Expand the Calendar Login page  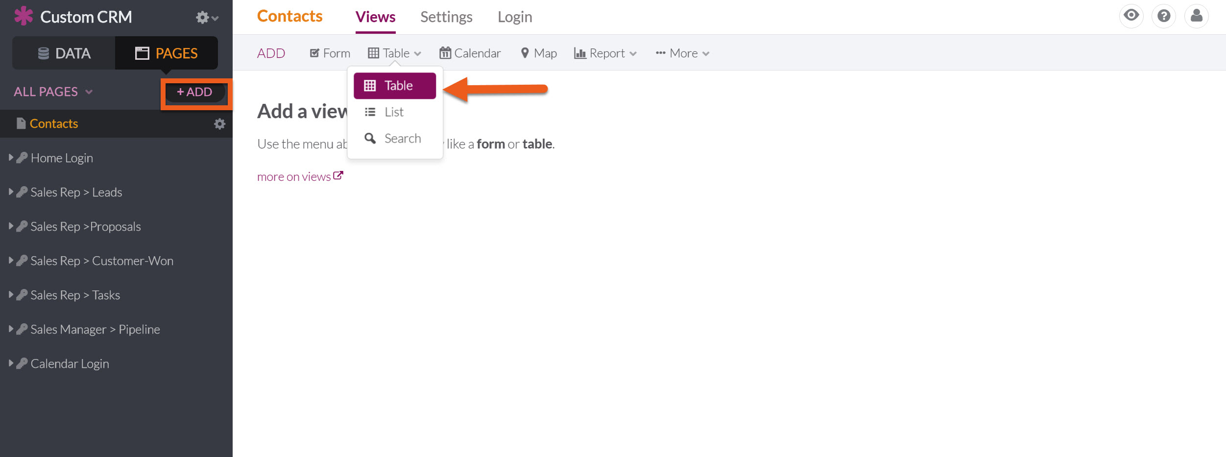pyautogui.click(x=11, y=363)
